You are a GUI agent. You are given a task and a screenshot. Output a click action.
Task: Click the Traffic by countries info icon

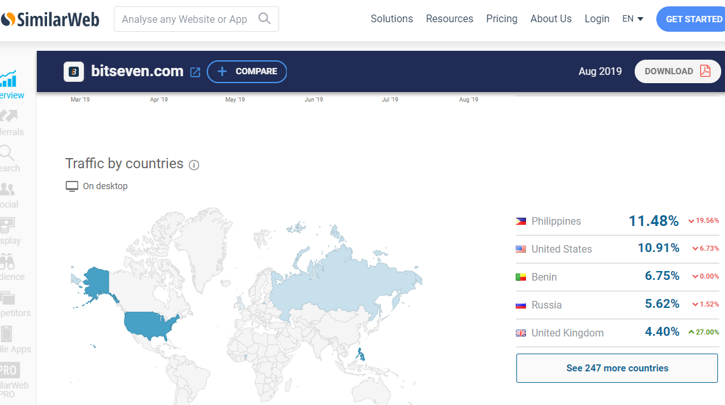pos(194,165)
